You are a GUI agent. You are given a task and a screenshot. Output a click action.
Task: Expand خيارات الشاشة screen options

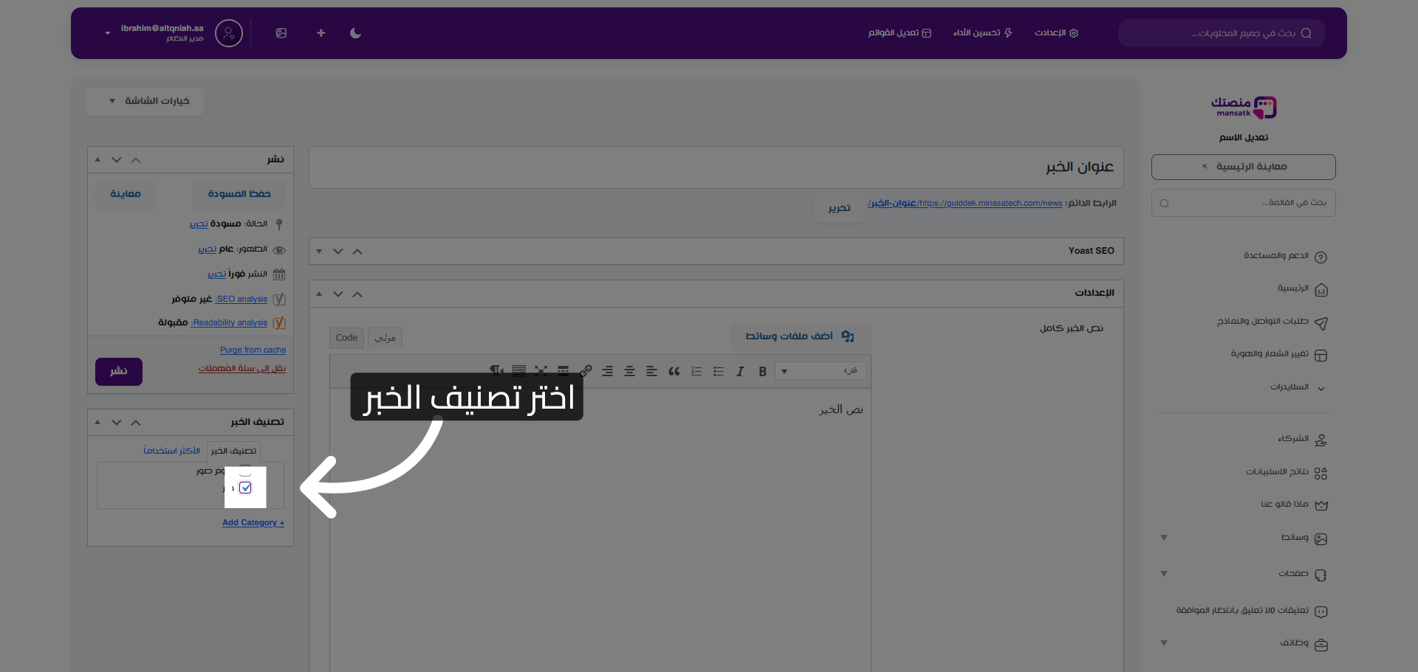tap(145, 101)
